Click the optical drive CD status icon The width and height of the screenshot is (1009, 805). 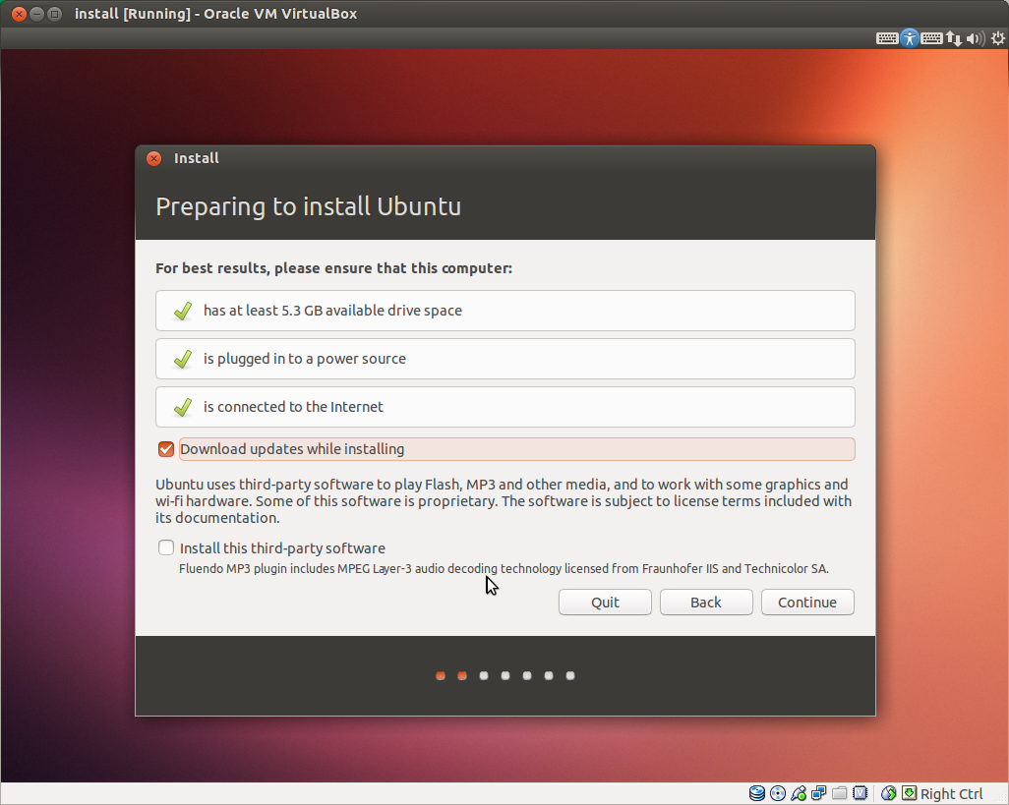pyautogui.click(x=777, y=793)
